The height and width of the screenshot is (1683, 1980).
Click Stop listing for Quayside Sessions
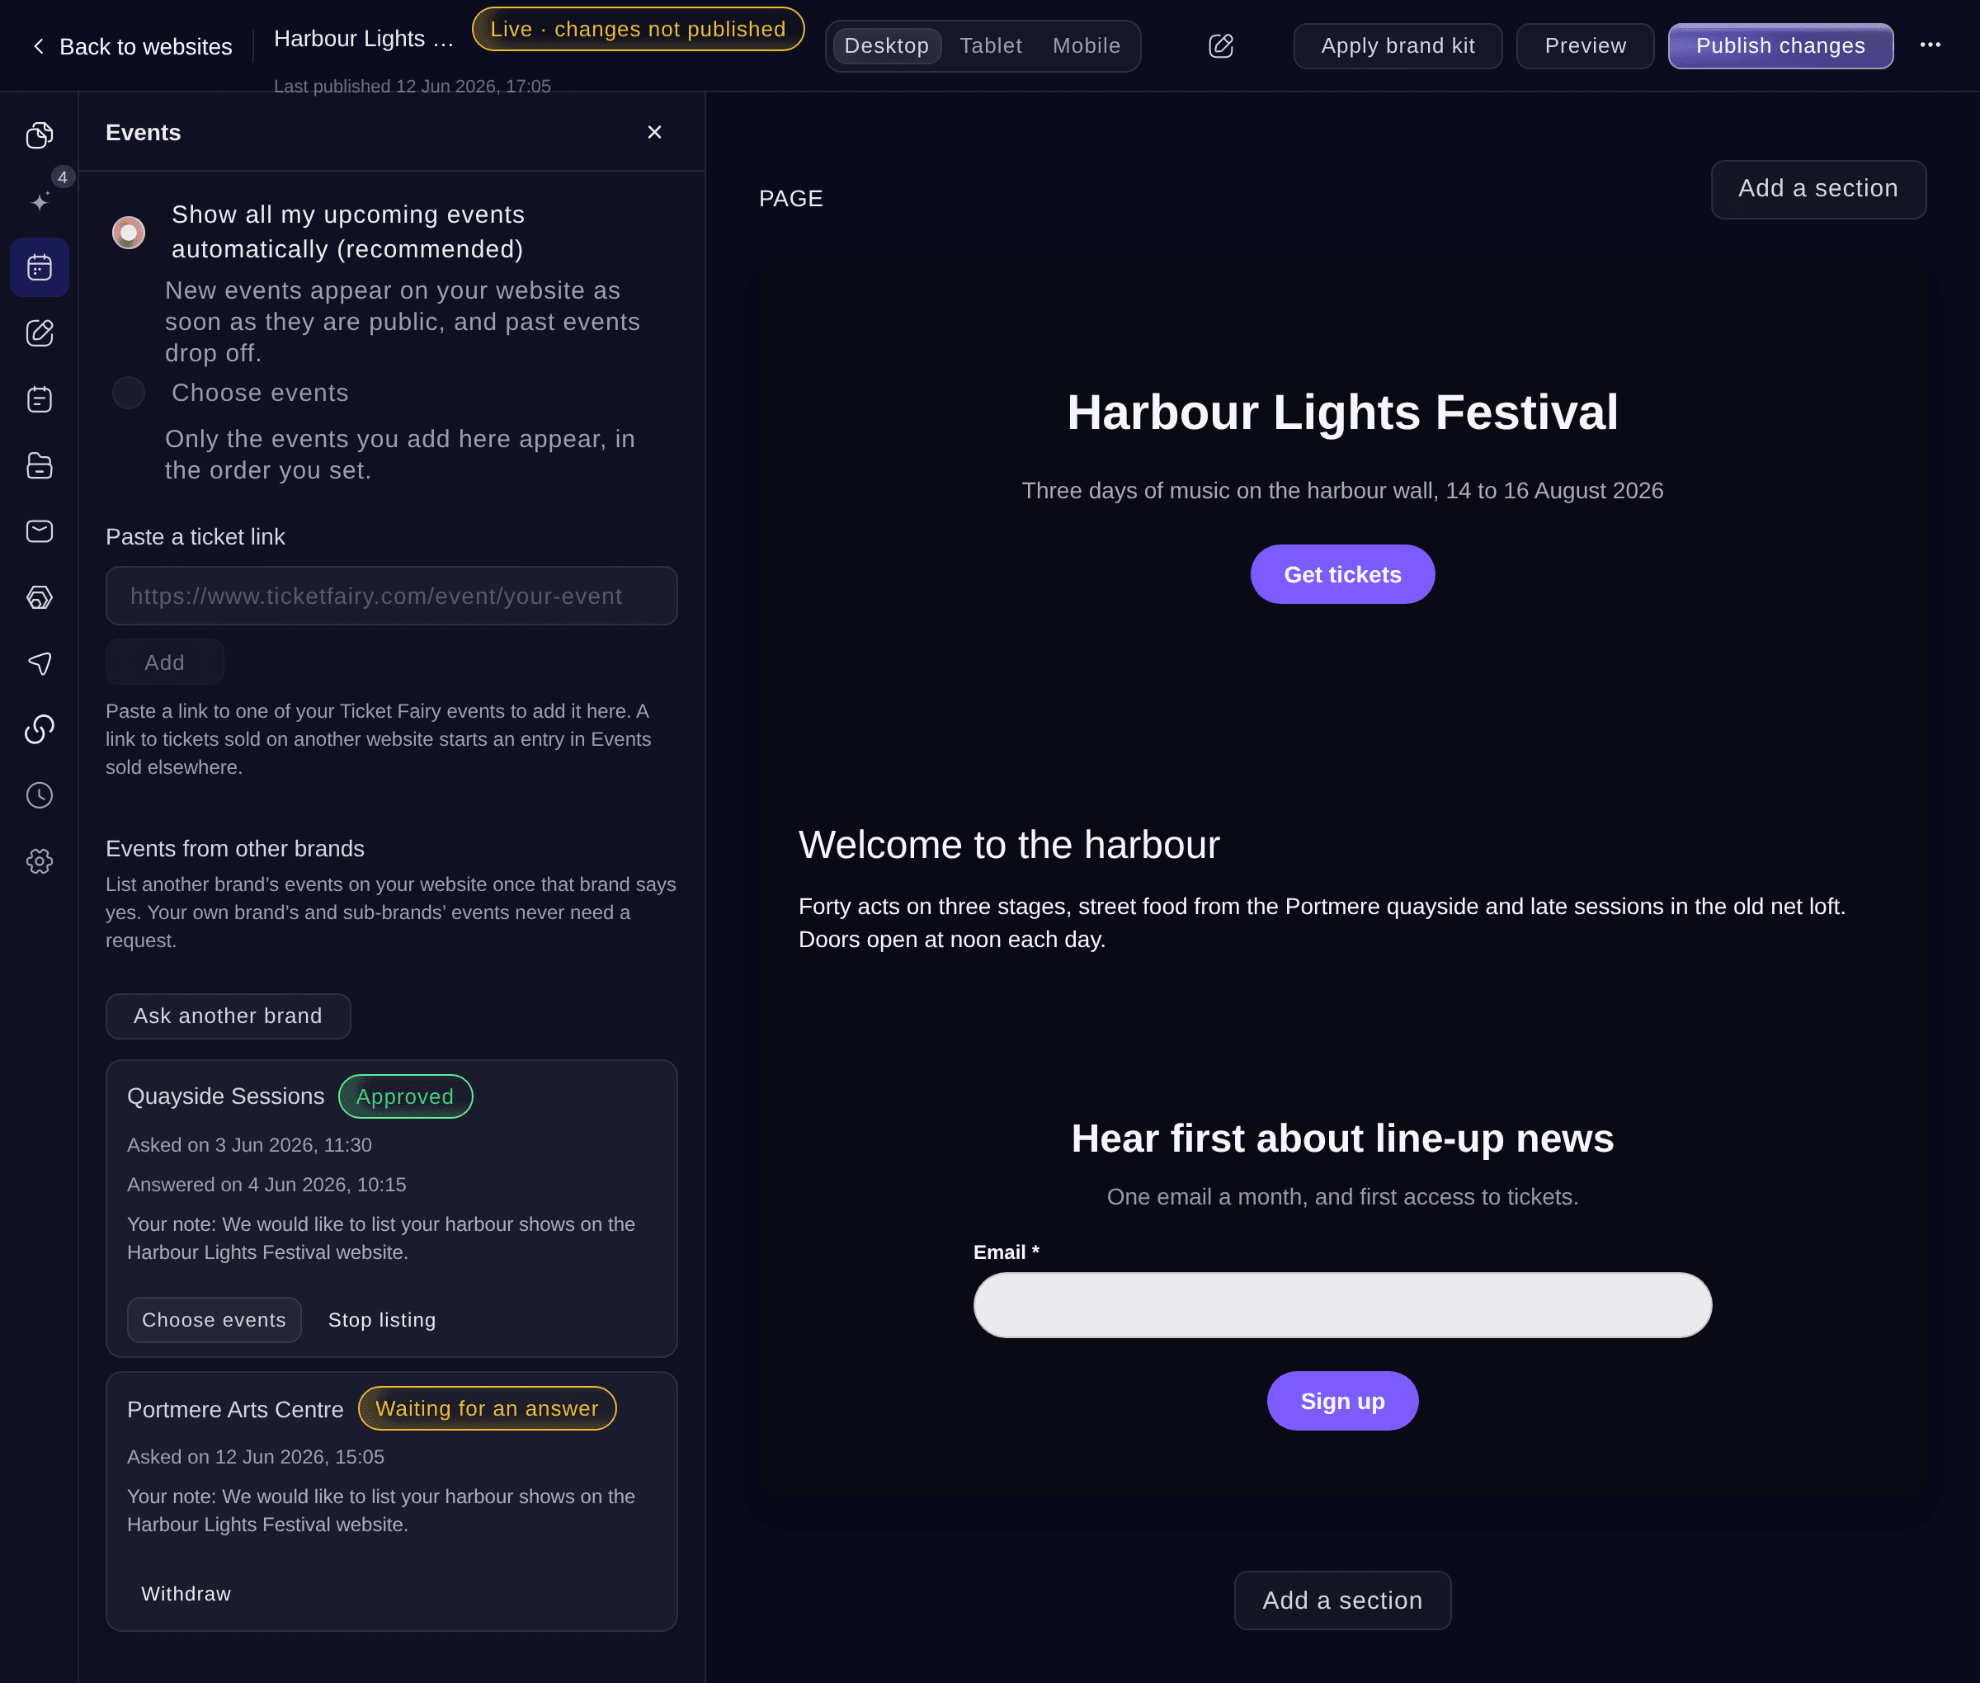(x=382, y=1319)
